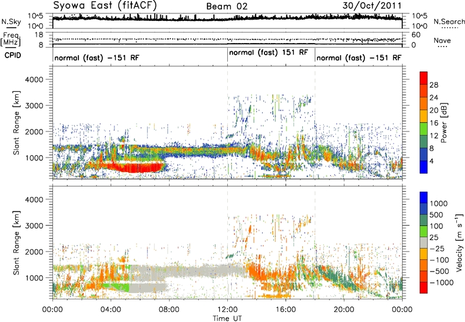Image resolution: width=465 pixels, height=322 pixels.
Task: Click the bright blue top of the velocity color bar
Action: (424, 198)
